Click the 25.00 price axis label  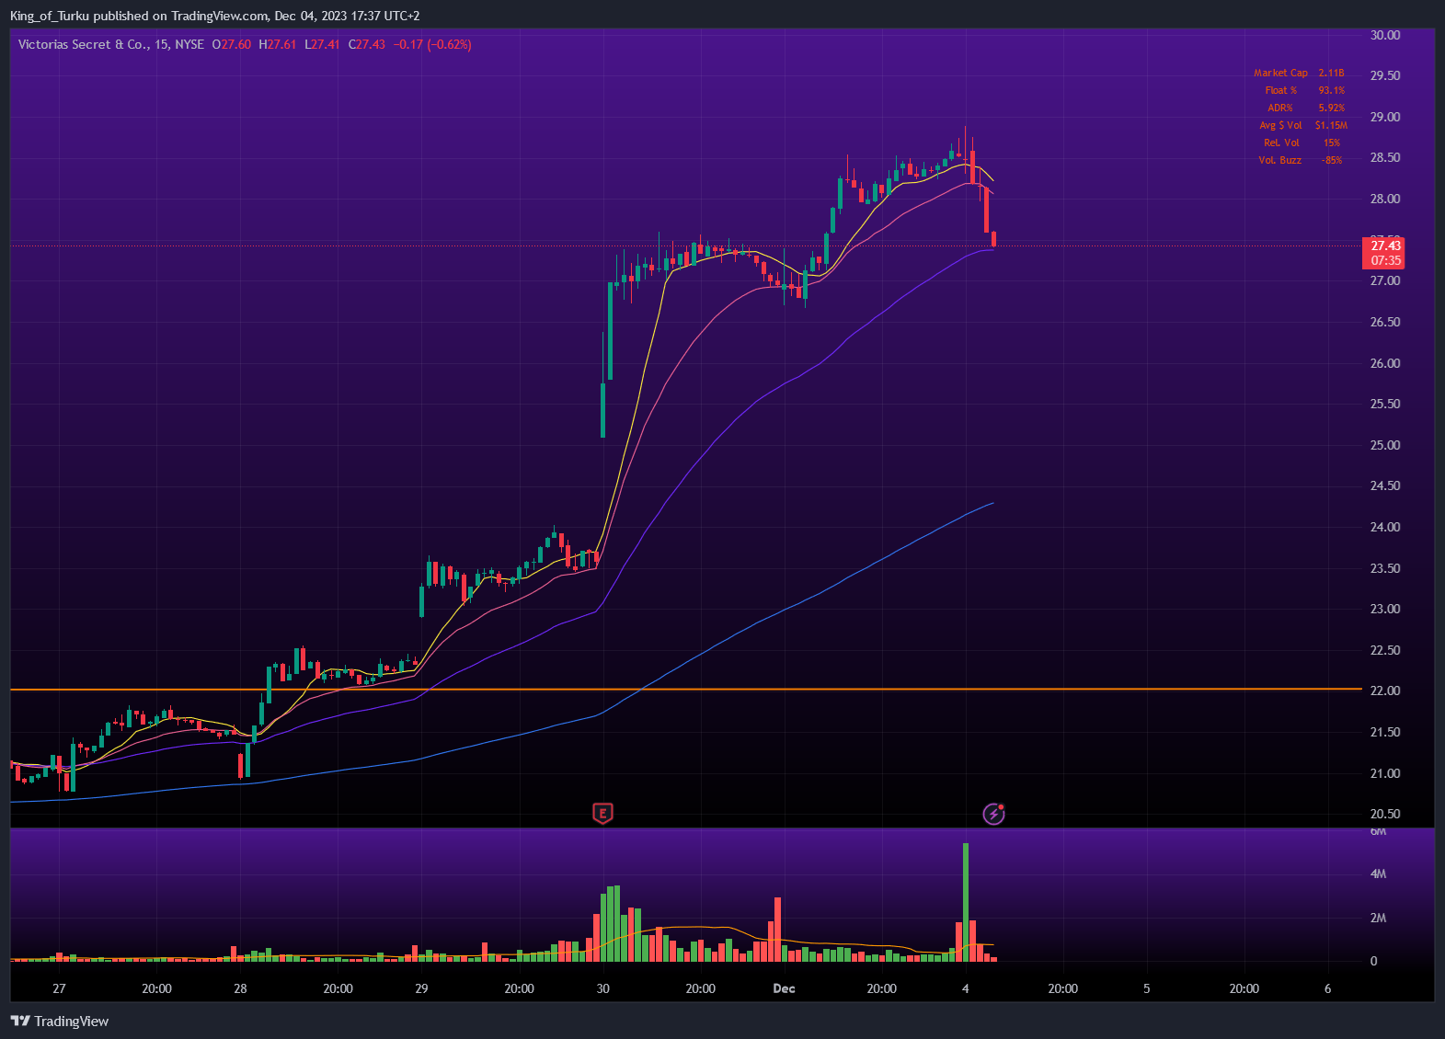(1384, 445)
